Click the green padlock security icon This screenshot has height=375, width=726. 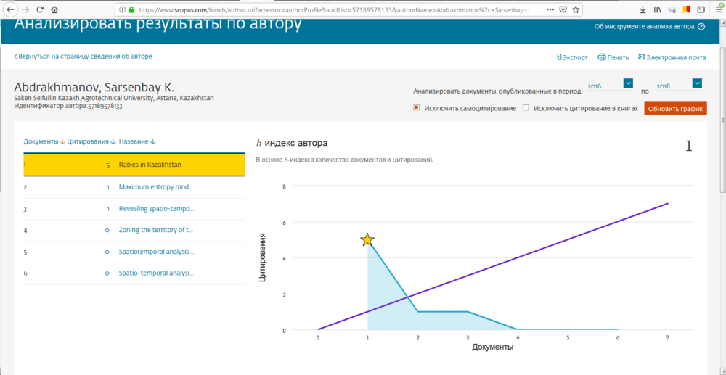[x=131, y=9]
